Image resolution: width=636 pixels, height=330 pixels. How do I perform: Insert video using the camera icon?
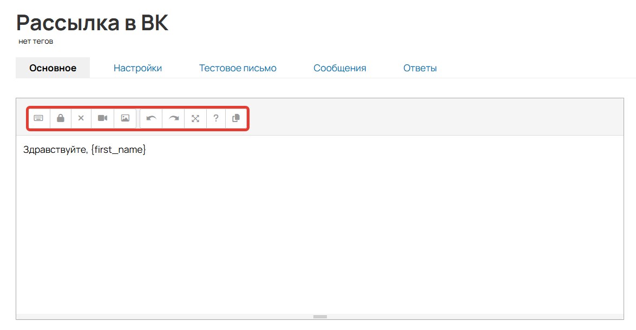[x=103, y=118]
